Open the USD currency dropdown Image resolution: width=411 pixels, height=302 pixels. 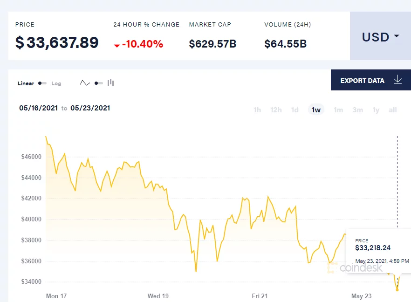380,36
